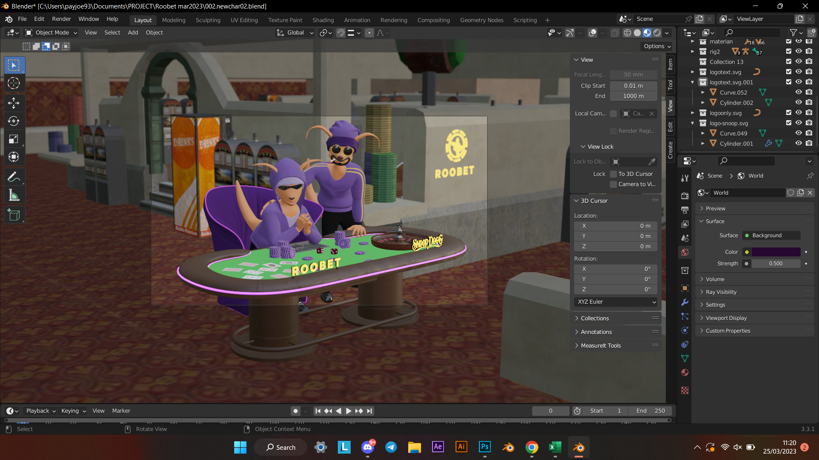Screen dimensions: 819x460
Task: Enable Lock To 3D Cursor checkbox
Action: click(613, 174)
